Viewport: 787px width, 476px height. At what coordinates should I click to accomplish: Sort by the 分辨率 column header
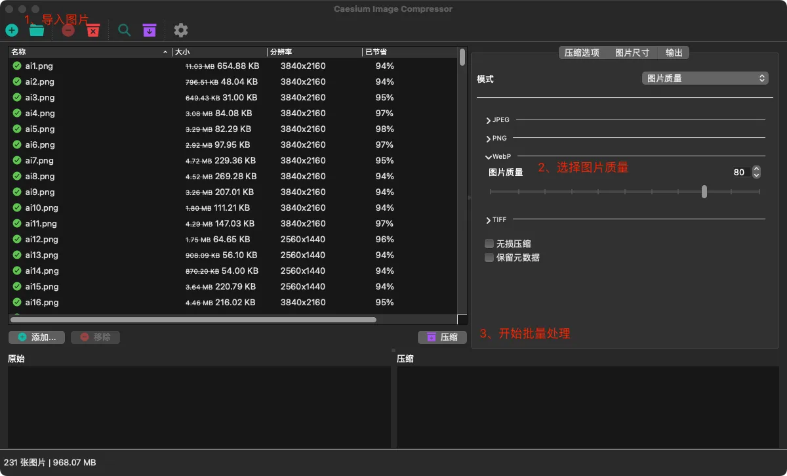(314, 52)
